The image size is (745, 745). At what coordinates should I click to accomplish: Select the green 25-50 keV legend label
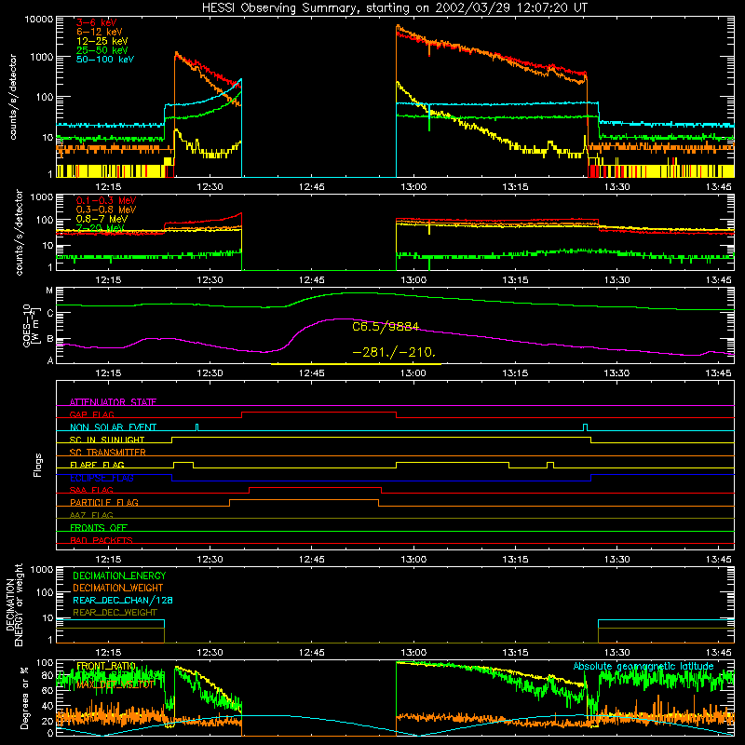(102, 50)
